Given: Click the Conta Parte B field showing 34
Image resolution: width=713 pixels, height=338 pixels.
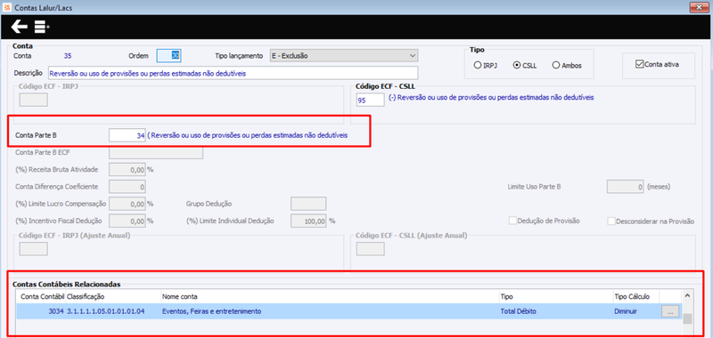Looking at the screenshot, I should click(127, 135).
